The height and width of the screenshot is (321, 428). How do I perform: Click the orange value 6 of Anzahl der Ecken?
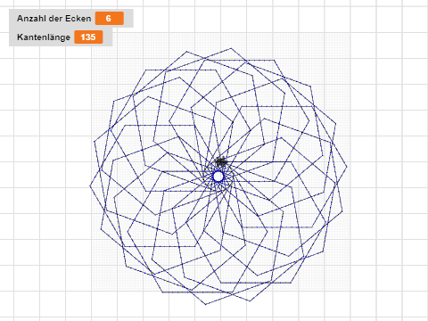point(110,19)
